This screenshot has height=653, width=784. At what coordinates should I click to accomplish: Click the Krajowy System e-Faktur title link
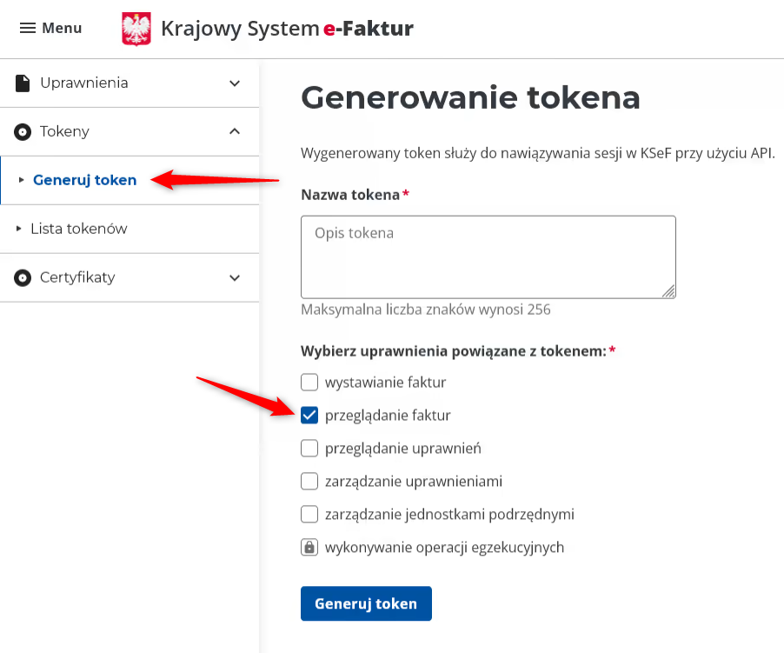tap(287, 29)
